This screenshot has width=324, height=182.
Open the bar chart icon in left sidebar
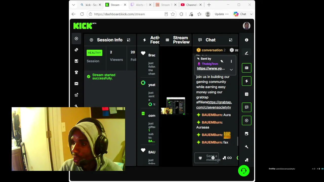point(76,61)
